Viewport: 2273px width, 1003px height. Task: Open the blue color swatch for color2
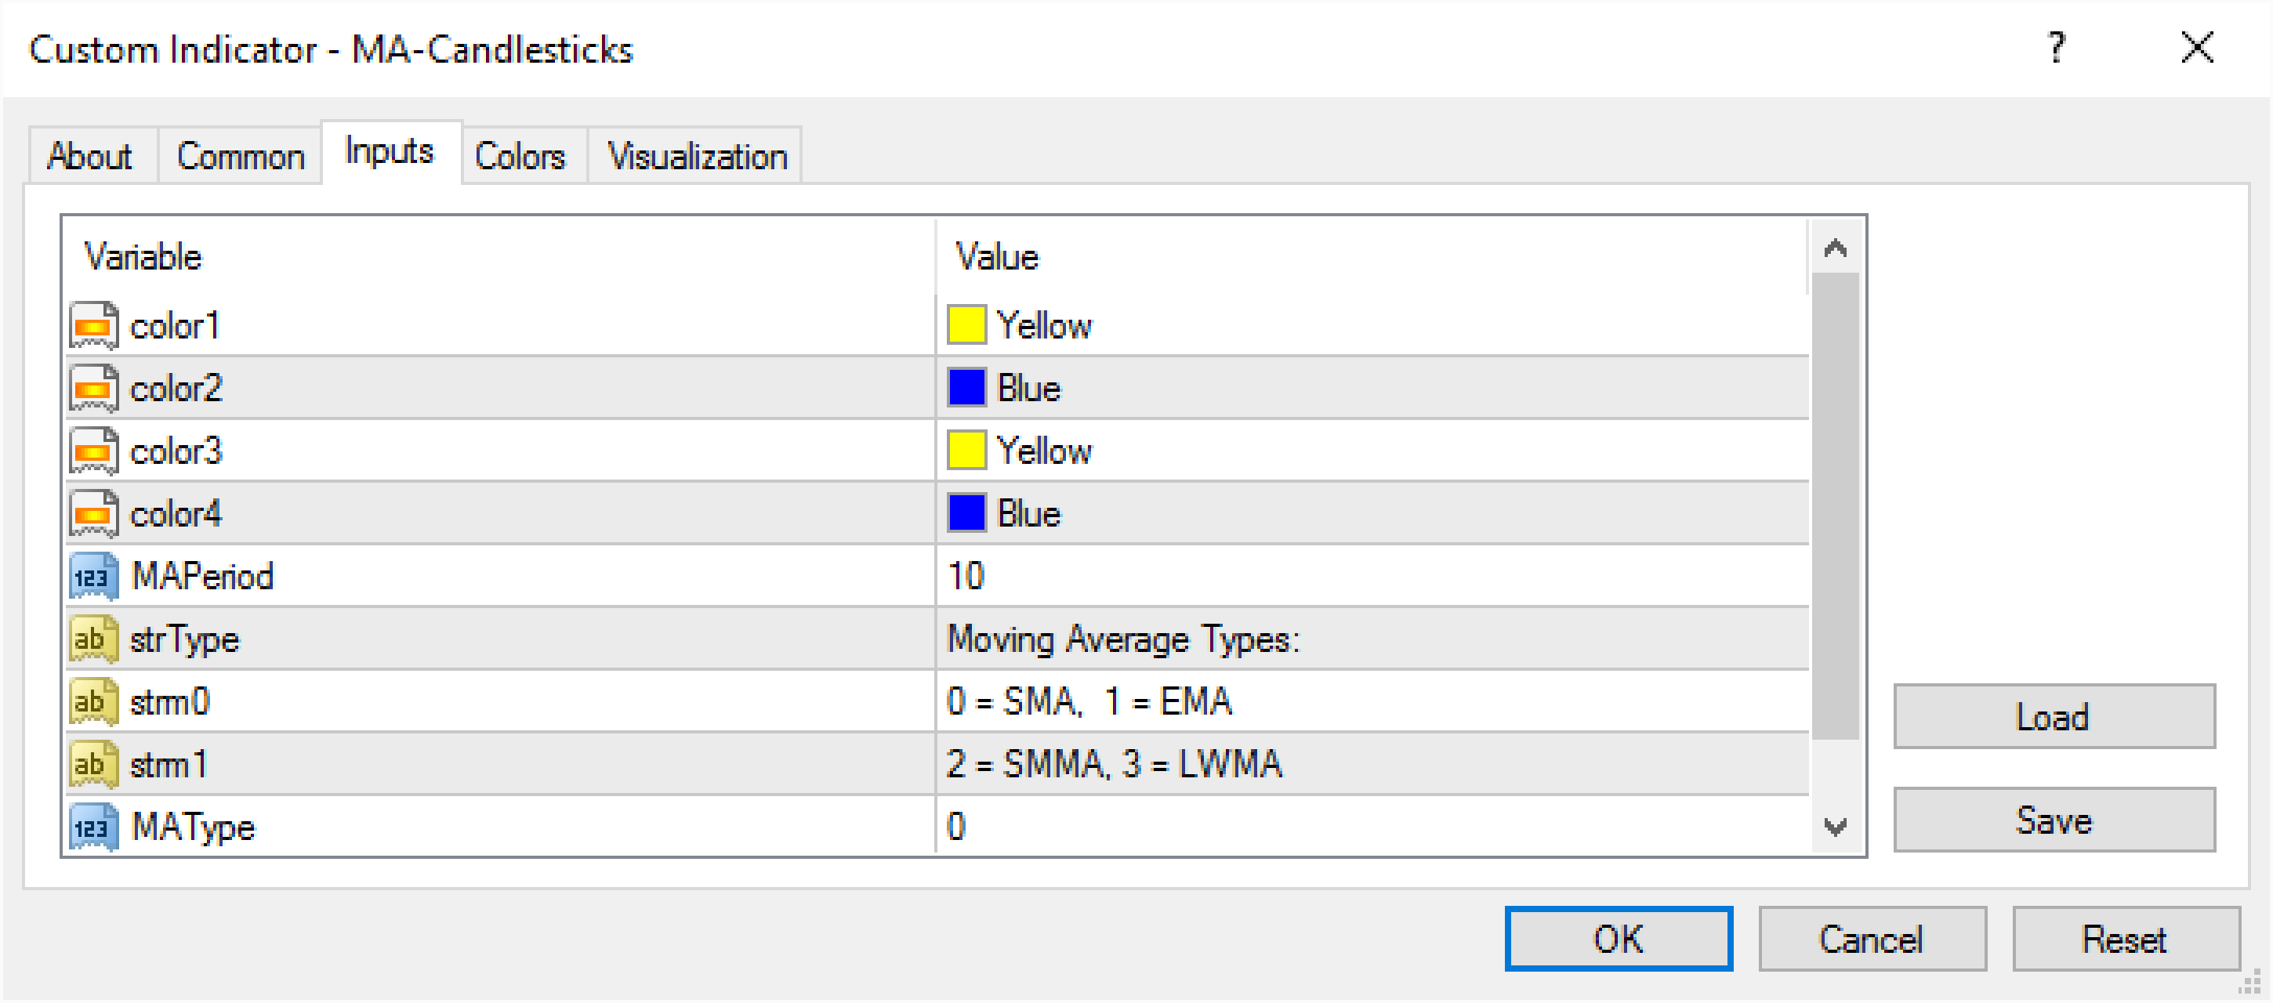(x=966, y=387)
